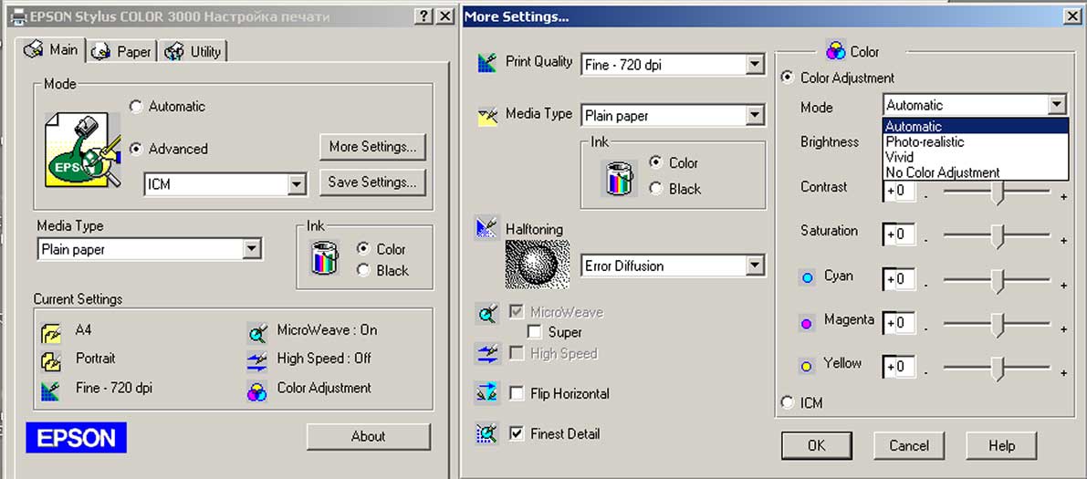Click the question mark help title button
This screenshot has width=1087, height=479.
[424, 16]
